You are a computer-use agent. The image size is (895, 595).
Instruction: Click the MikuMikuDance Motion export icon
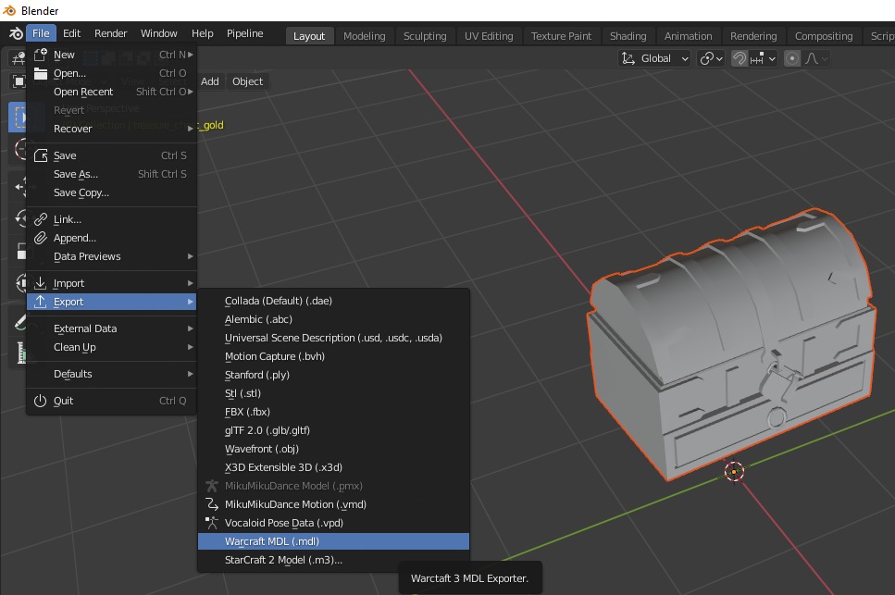pos(211,504)
